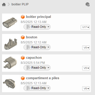Select the bouton model thumbnail
Screen dimensions: 95x95
pos(11,44)
